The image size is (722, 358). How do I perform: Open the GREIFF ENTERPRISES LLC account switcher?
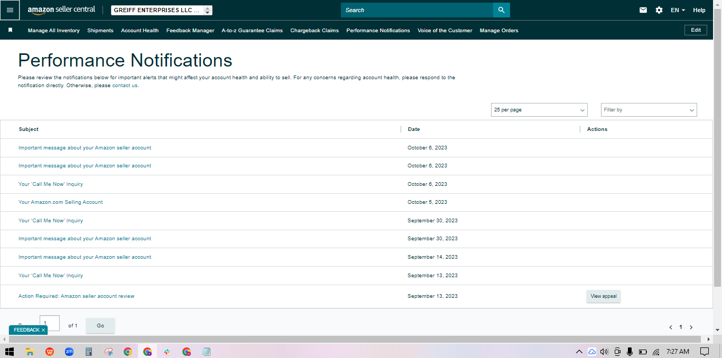(162, 10)
